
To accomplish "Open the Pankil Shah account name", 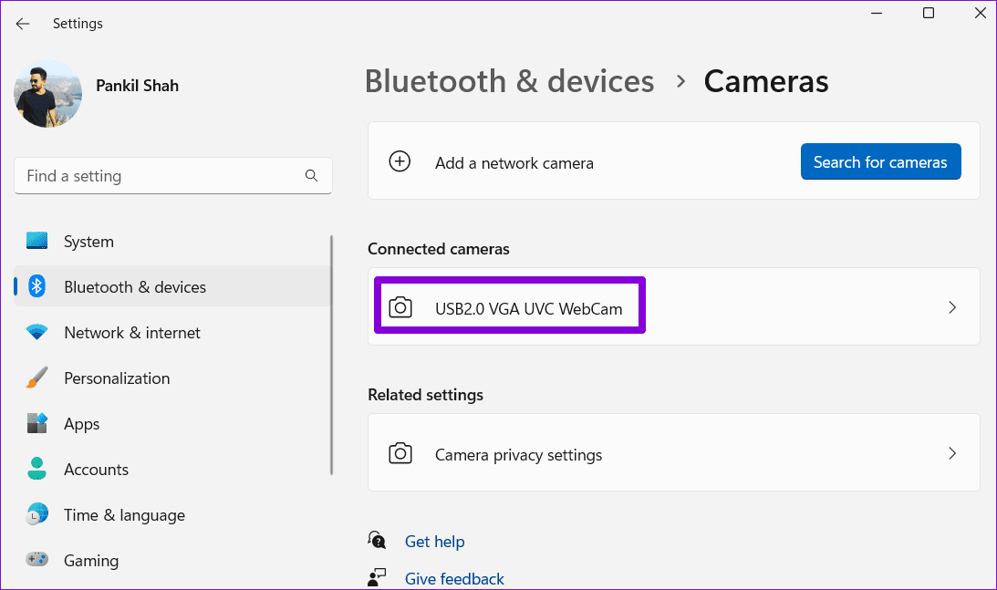I will 138,86.
